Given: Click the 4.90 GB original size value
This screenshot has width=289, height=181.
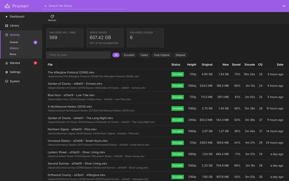Looking at the screenshot, I should tap(207, 74).
